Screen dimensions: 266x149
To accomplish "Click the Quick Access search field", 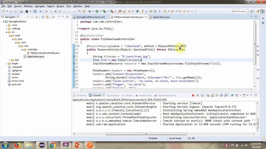I will (x=239, y=11).
